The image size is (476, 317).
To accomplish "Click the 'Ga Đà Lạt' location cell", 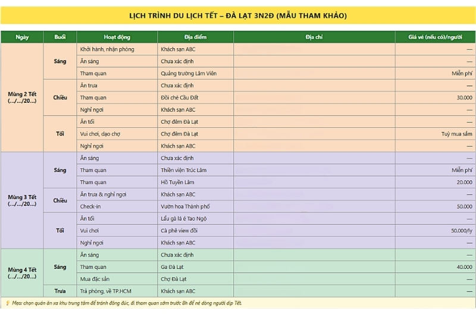I will coord(195,267).
